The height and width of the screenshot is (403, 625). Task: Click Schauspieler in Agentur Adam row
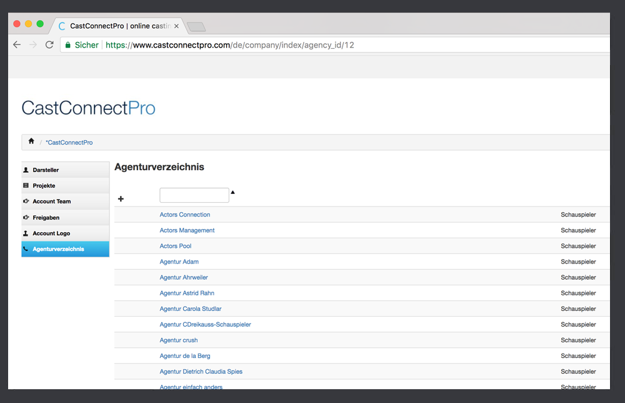(578, 262)
